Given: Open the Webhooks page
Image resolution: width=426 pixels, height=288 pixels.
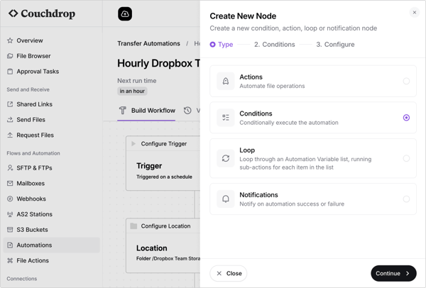Looking at the screenshot, I should pyautogui.click(x=51, y=199).
